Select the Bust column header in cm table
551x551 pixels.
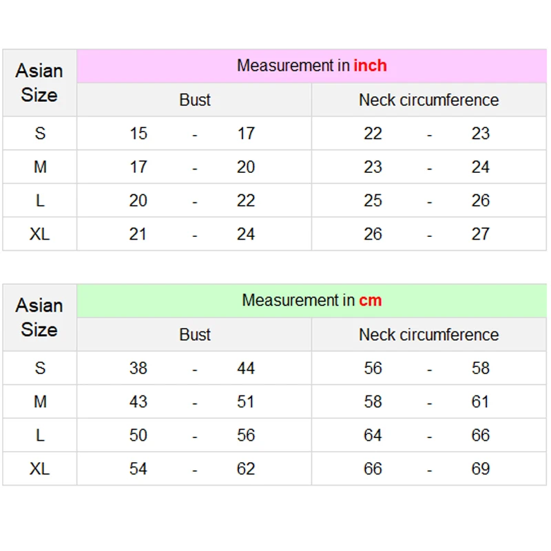[194, 335]
